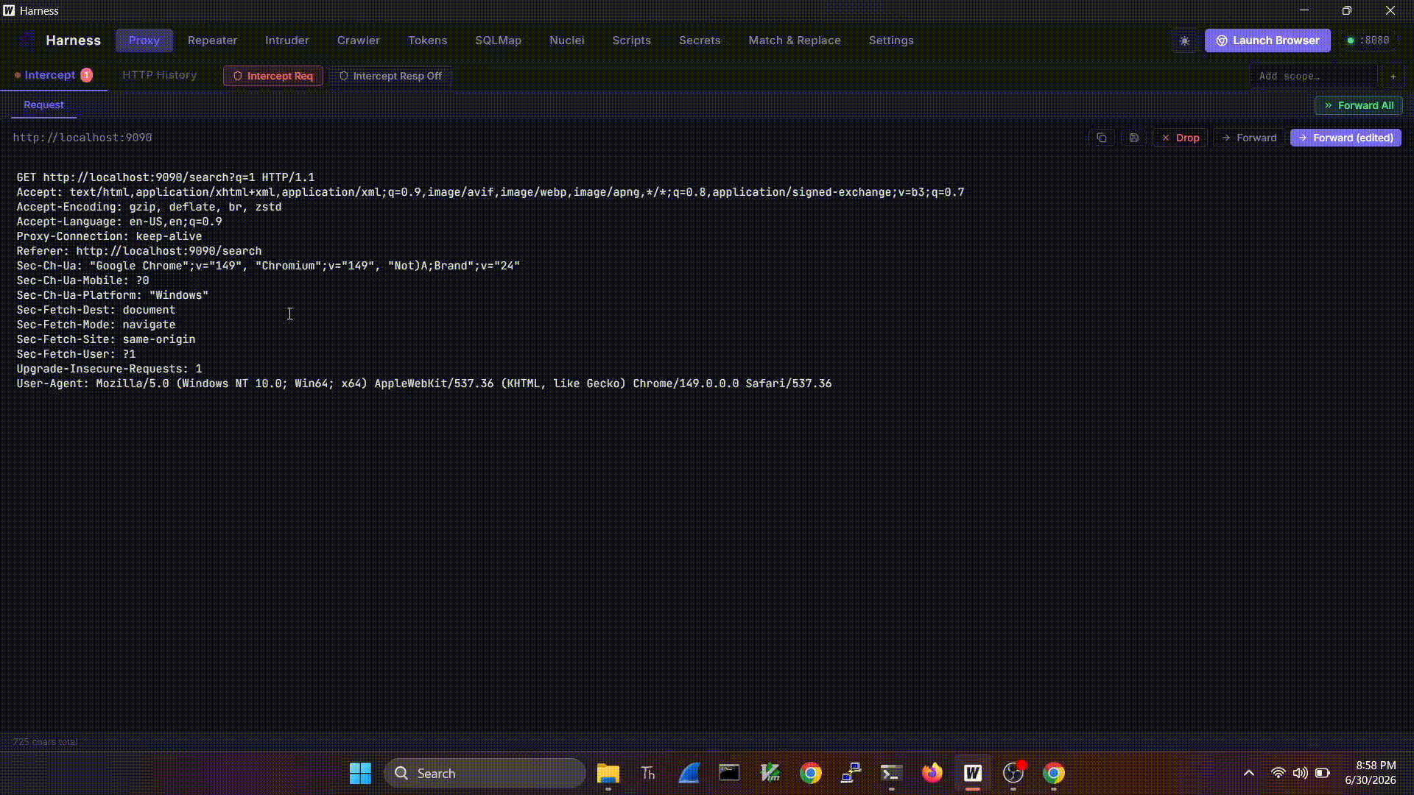Click the :8080 proxy port indicator
This screenshot has height=795, width=1414.
[x=1368, y=40]
